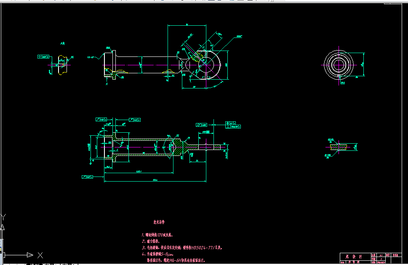The width and height of the screenshot is (408, 265).
Task: Select the A向 view label
Action: coord(62,43)
